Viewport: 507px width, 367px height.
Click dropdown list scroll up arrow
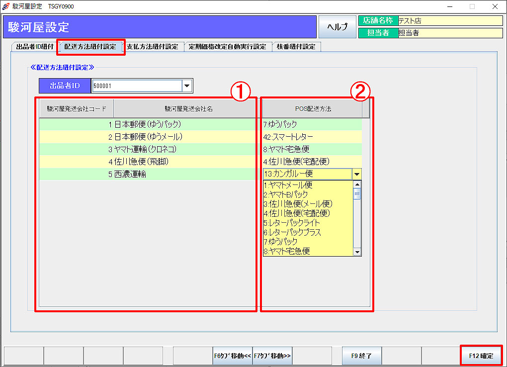(x=357, y=184)
